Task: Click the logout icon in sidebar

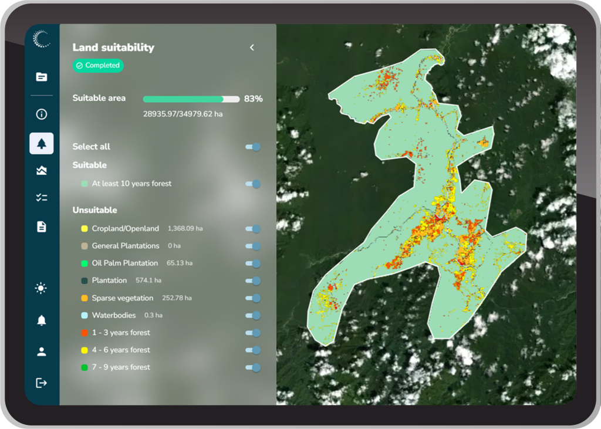Action: click(41, 383)
